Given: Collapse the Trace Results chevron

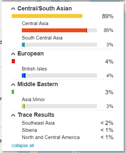Looking at the screenshot, I should [x=13, y=115].
